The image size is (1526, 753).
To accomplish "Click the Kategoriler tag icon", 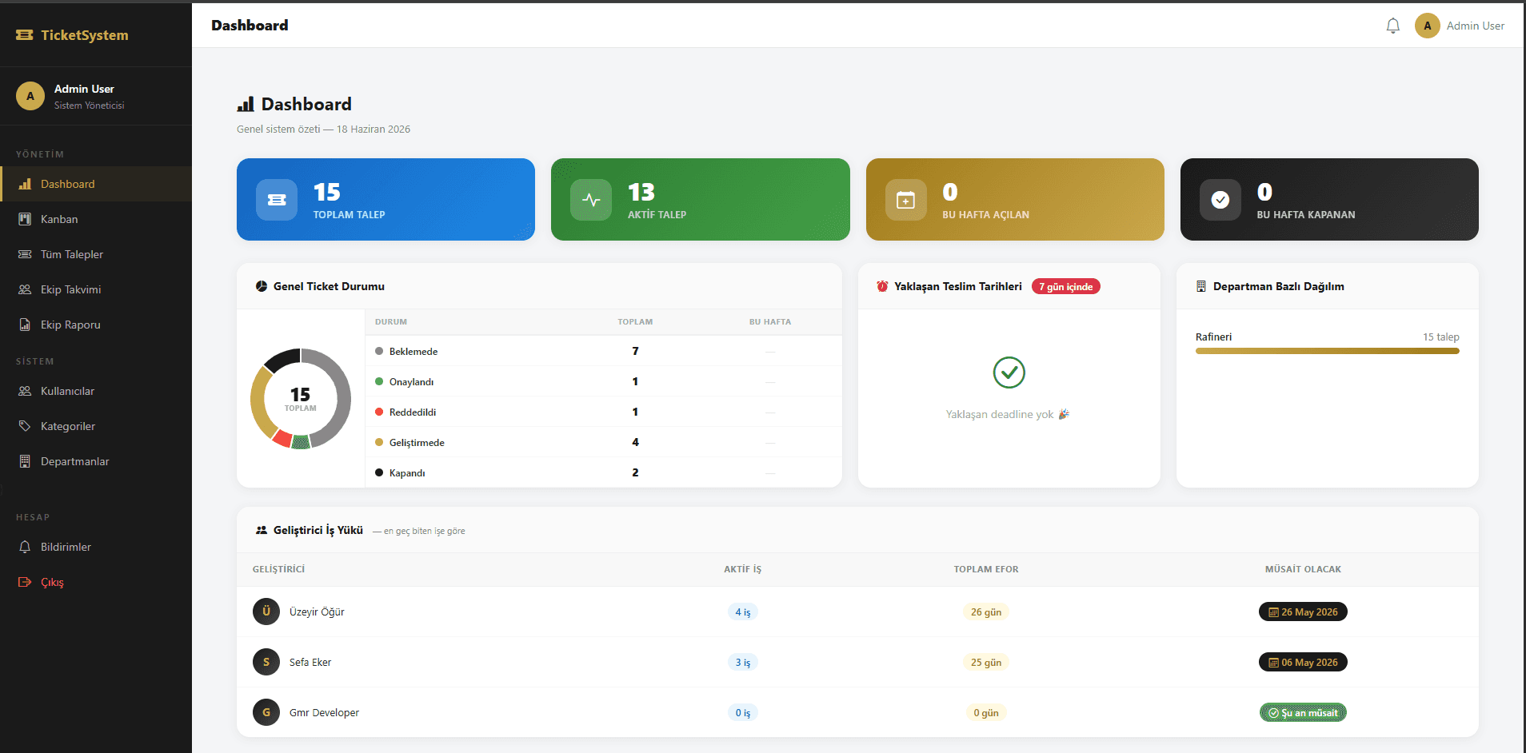I will pos(25,426).
